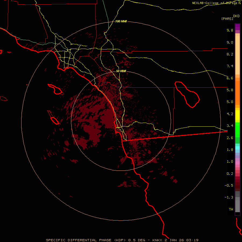
Task: Click the cyan band of the color bar
Action: (237, 148)
